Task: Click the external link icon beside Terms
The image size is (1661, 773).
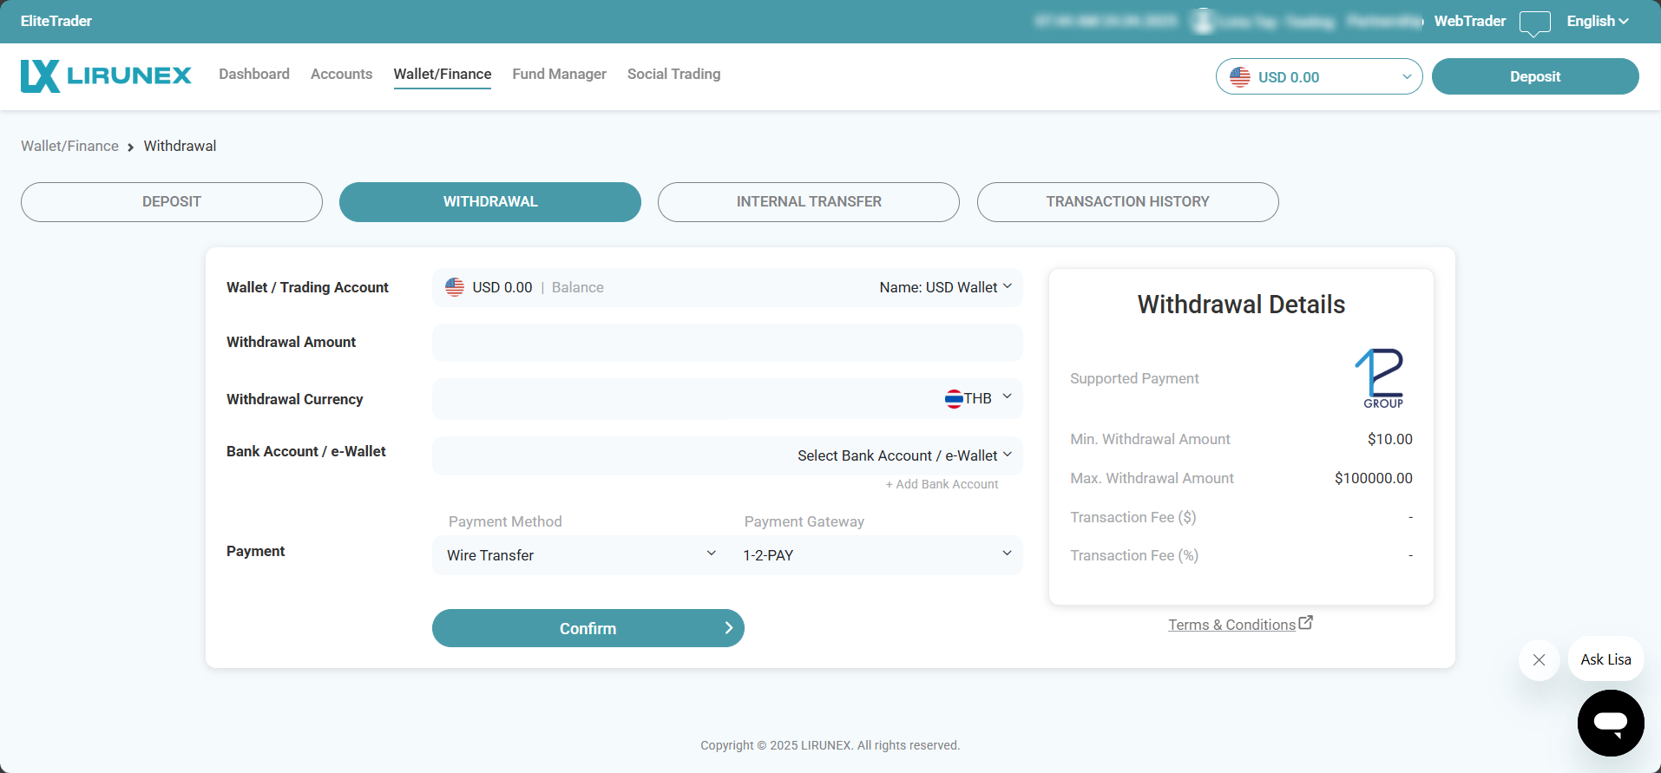Action: 1305,623
